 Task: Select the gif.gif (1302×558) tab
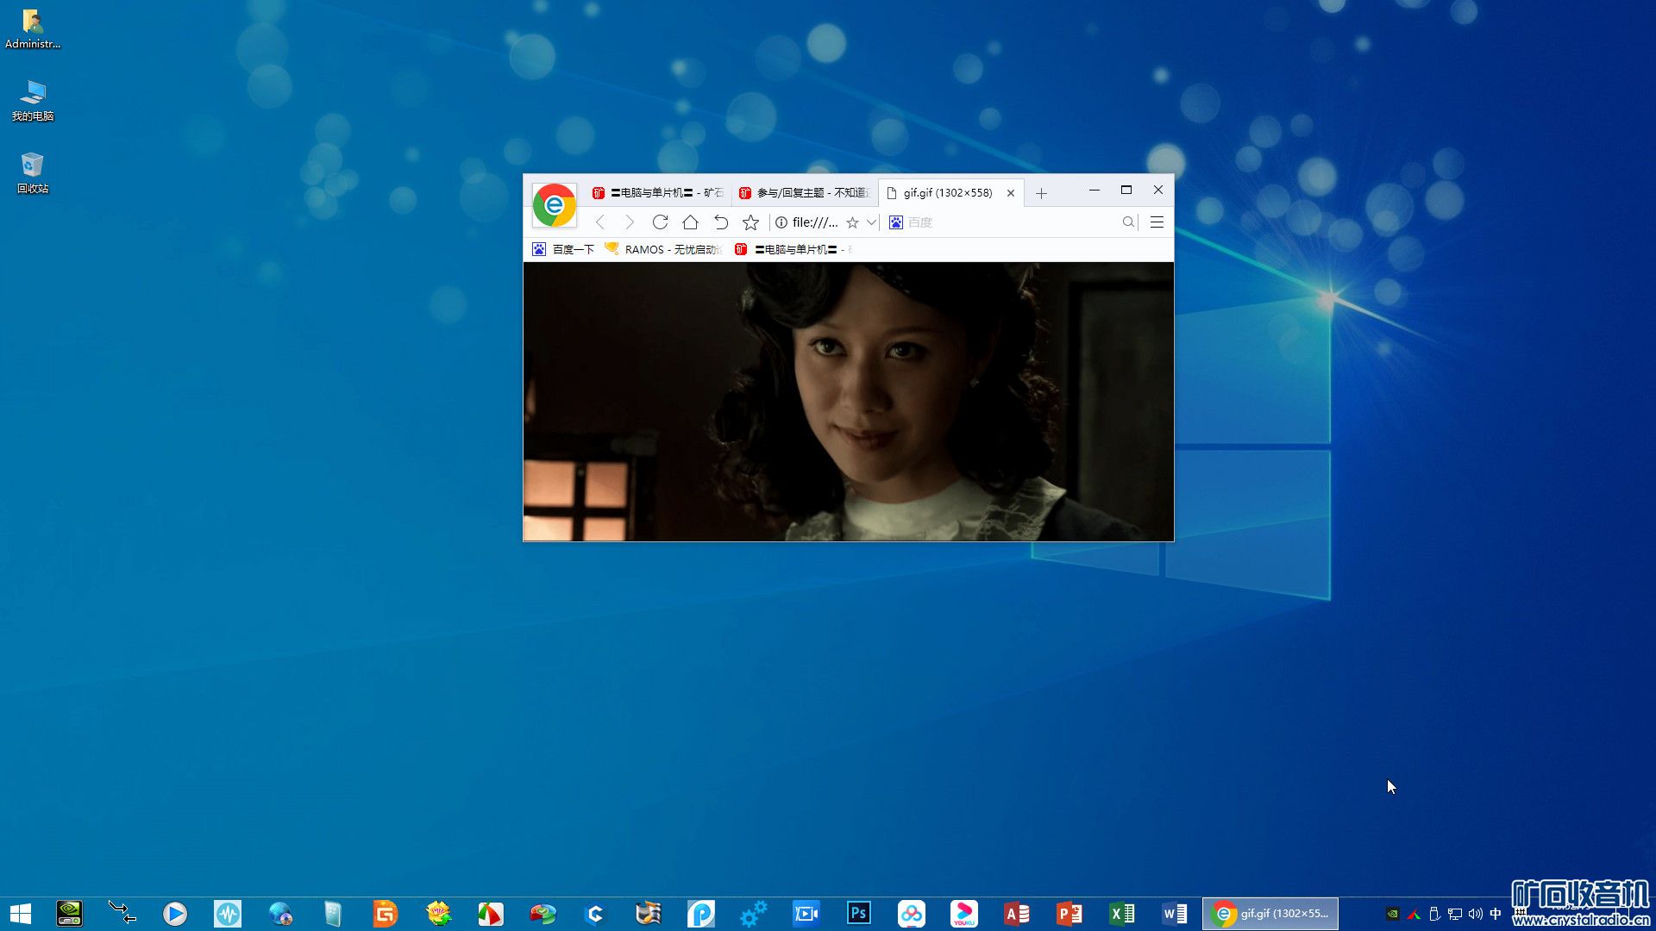coord(947,193)
